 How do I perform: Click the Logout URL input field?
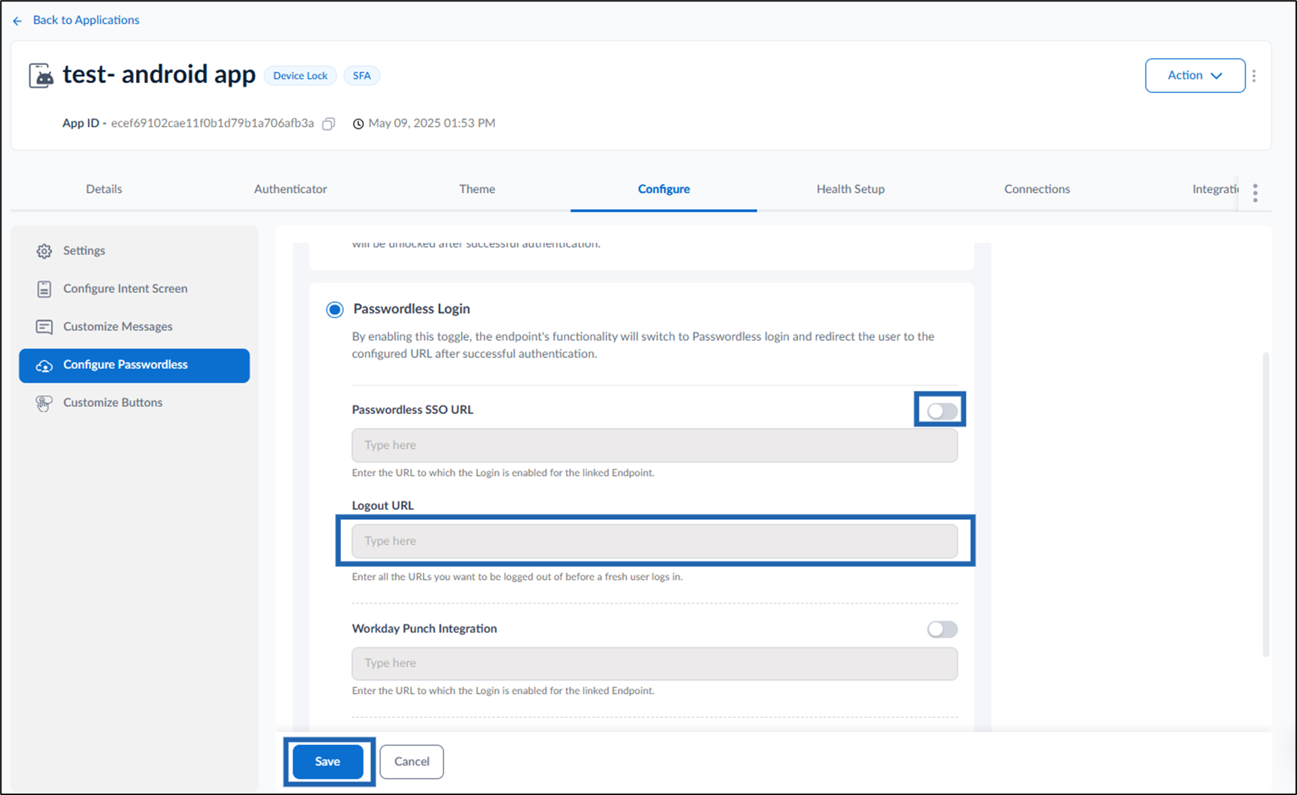click(x=654, y=541)
